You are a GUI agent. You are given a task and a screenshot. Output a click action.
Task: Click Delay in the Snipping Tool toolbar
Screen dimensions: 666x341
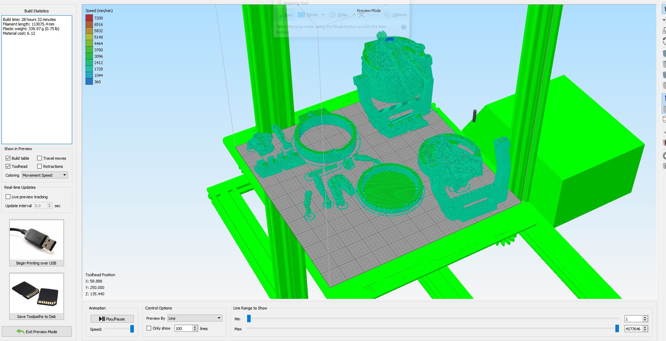tap(339, 15)
